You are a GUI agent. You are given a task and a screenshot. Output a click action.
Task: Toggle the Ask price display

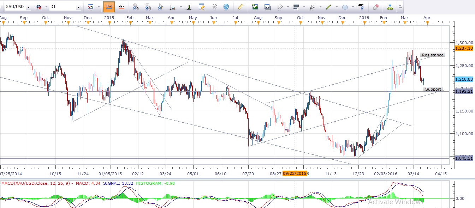[x=121, y=7]
